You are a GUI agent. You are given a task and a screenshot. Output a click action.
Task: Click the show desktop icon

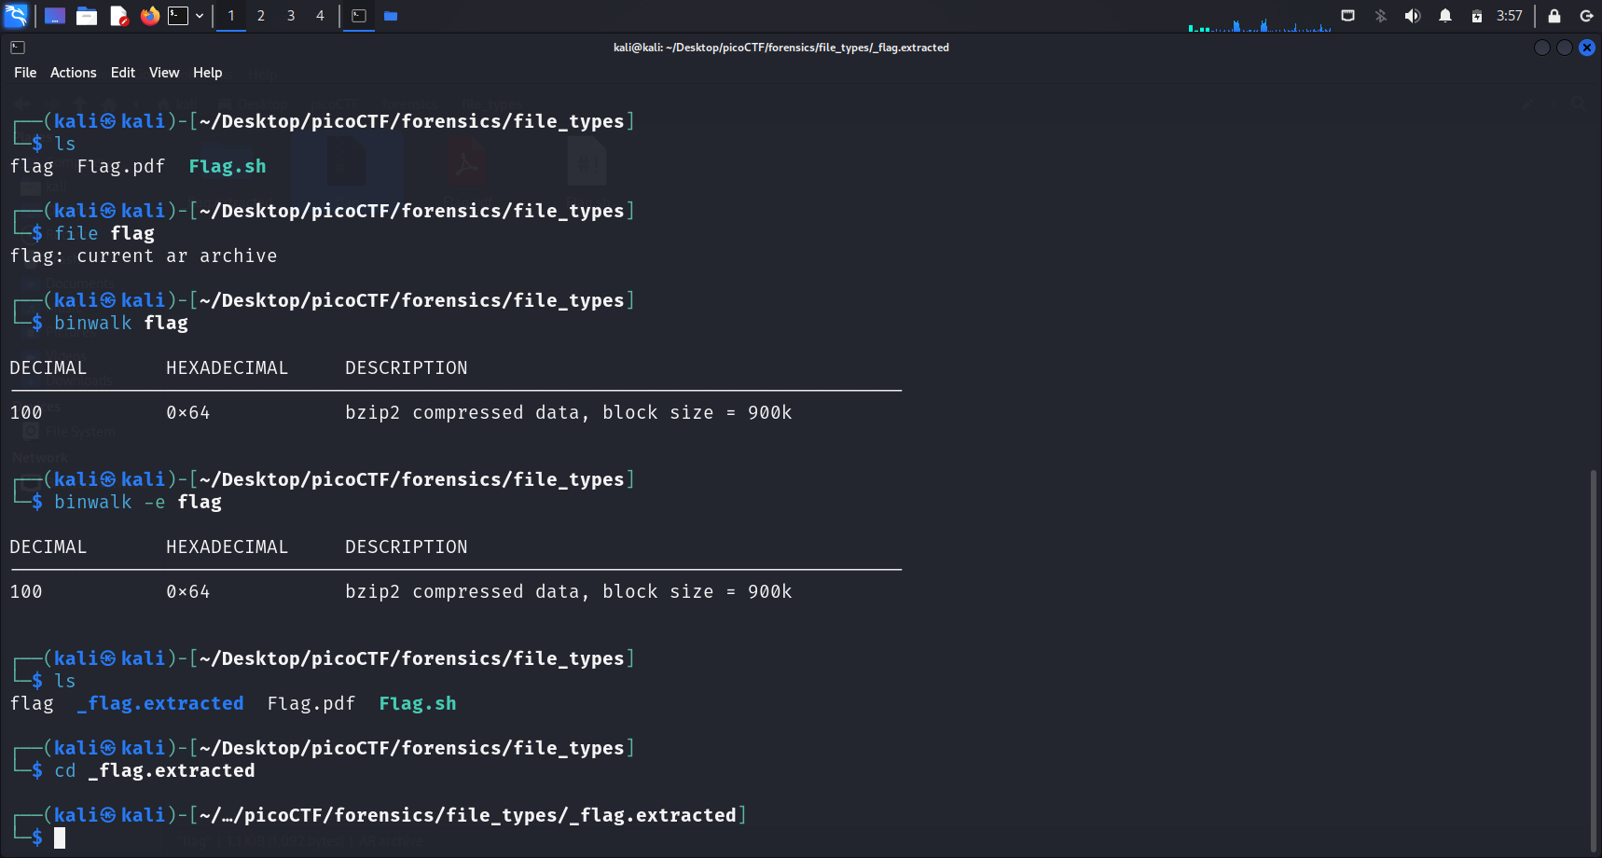pos(55,16)
